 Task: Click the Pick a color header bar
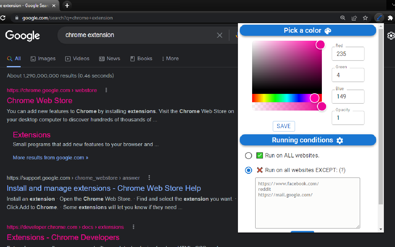tap(308, 30)
